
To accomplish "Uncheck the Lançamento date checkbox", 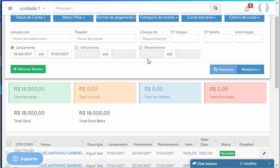I will click(x=12, y=48).
